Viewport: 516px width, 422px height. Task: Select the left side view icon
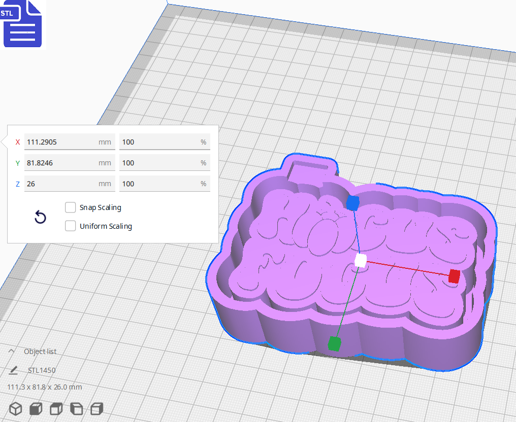tap(76, 409)
